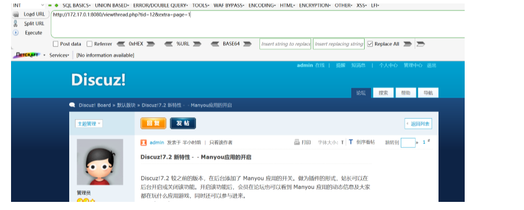Switch to the 论坛 tab
Viewport: 524px width, 210px height.
click(361, 93)
